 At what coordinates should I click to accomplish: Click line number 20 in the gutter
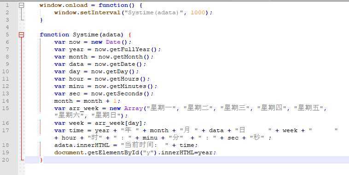6,160
